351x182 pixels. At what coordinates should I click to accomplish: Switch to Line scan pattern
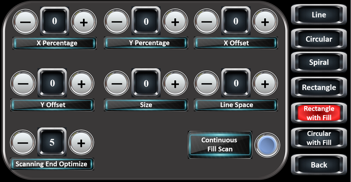[x=319, y=14]
